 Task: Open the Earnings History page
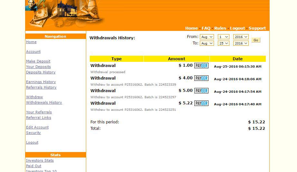pos(41,82)
